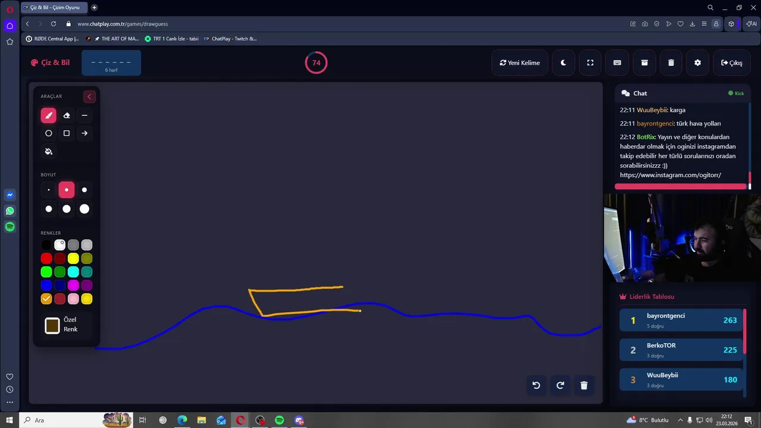Choose the straight line tool
The image size is (761, 428).
click(x=84, y=115)
